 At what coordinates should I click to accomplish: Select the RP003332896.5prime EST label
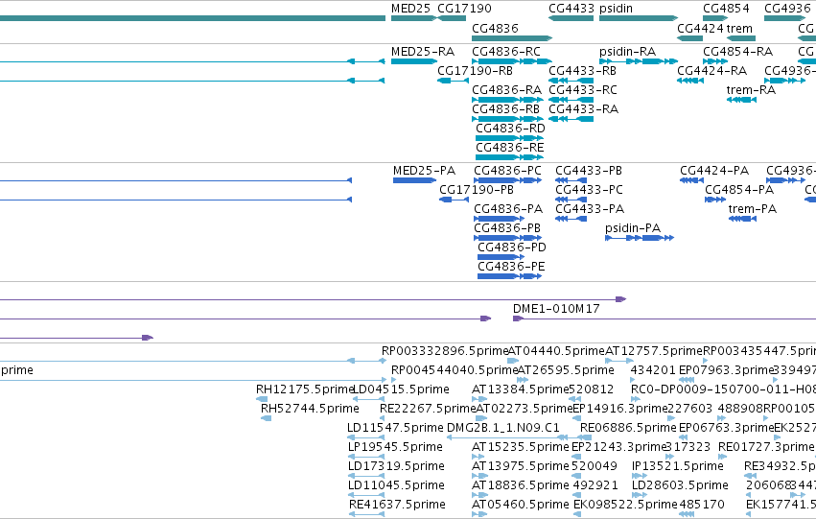point(445,351)
